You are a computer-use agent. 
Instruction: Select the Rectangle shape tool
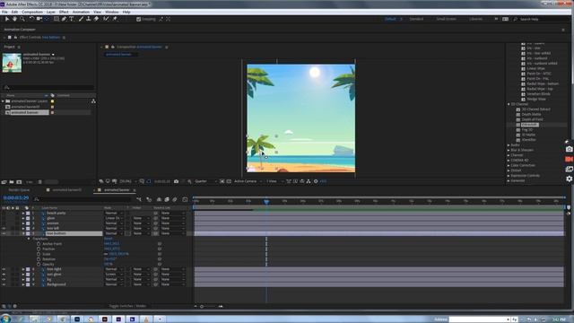(x=56, y=19)
